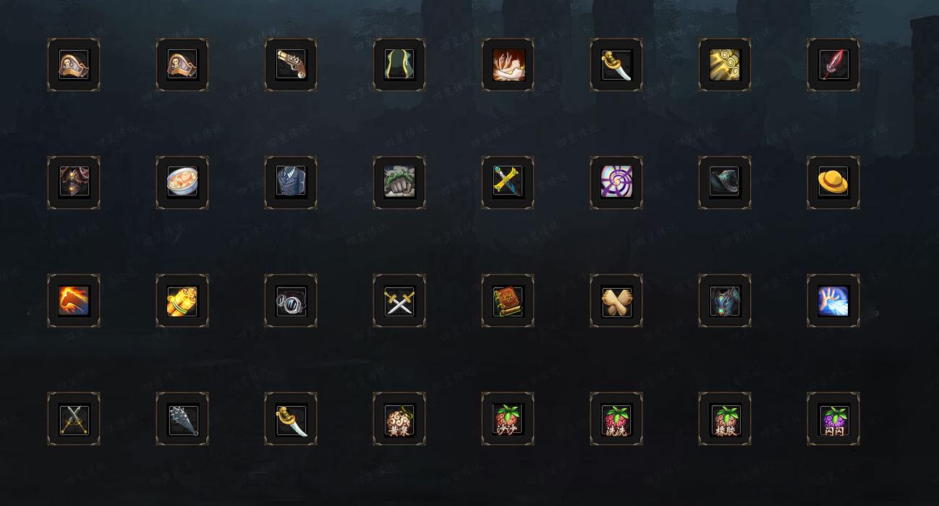Select the crossed bandages item
The height and width of the screenshot is (506, 939).
tap(616, 300)
